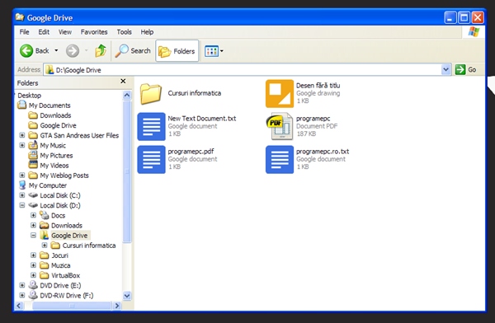
Task: Collapse the Google Drive tree node
Action: 33,236
